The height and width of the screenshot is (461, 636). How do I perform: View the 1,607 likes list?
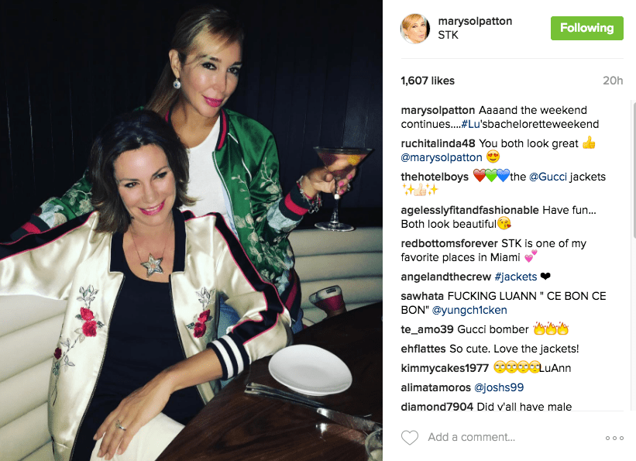coord(428,81)
